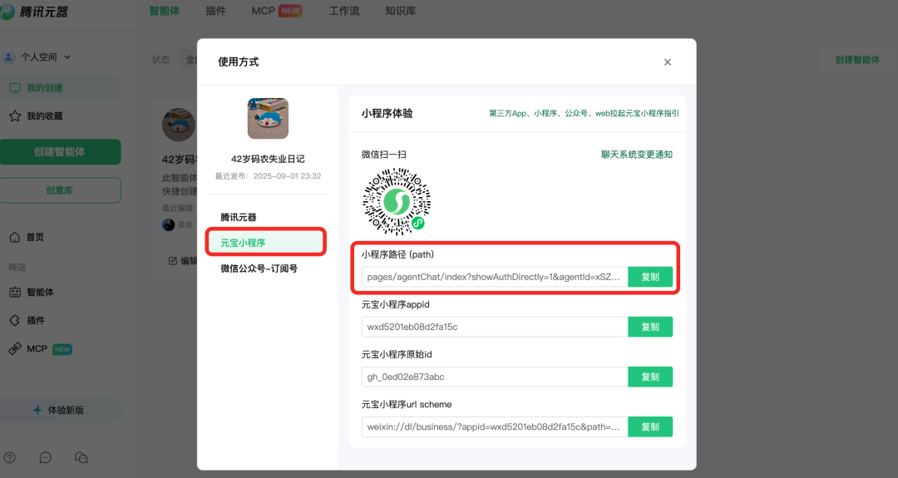Click the home icon beside 首页
Viewport: 898px width, 478px height.
15,237
